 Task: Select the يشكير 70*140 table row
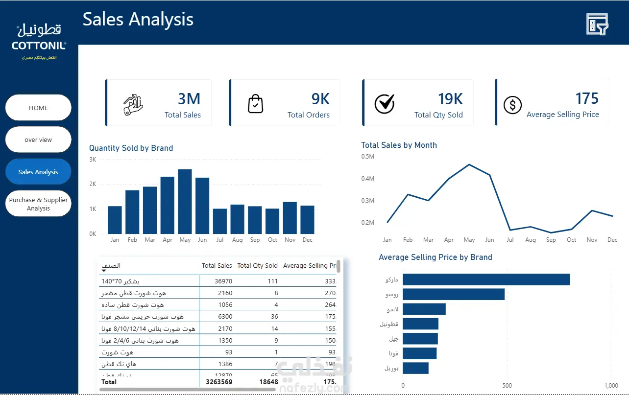pyautogui.click(x=218, y=281)
